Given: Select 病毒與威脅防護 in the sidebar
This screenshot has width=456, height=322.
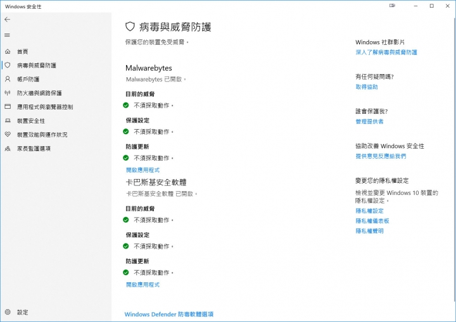Looking at the screenshot, I should click(36, 65).
